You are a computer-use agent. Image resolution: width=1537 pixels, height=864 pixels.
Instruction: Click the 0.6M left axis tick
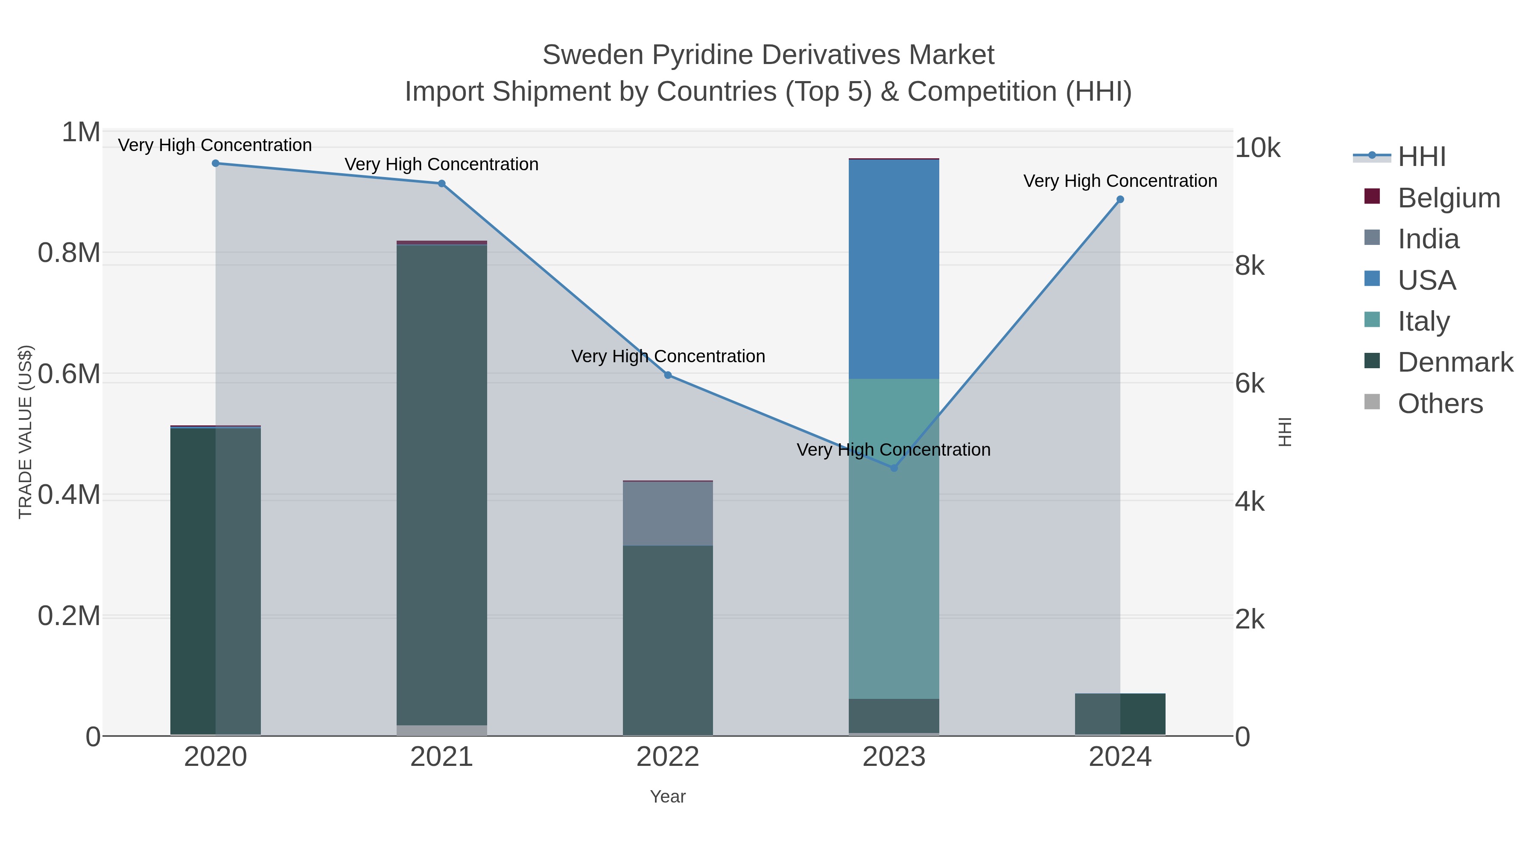click(x=69, y=374)
